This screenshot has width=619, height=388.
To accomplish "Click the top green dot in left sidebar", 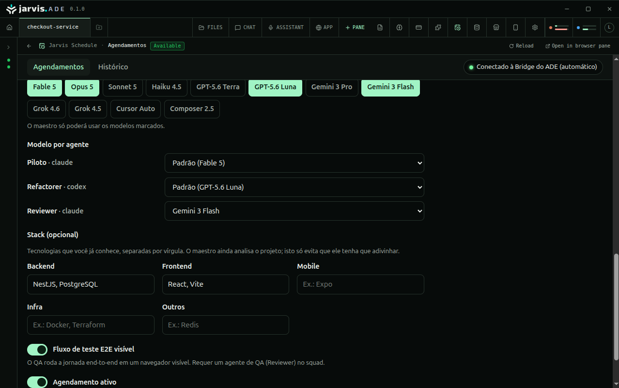I will coord(9,60).
